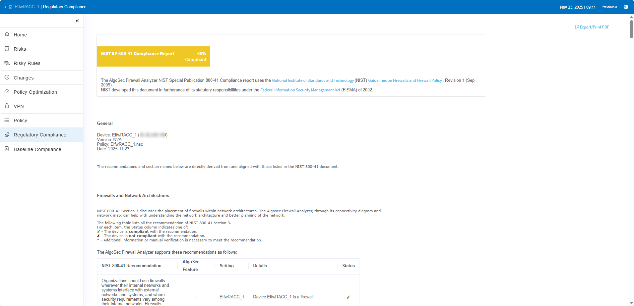Click the yellow 66% Compliant banner

click(x=153, y=56)
